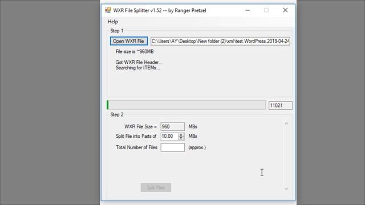Click the 'Got WXR File Header...' status text
The image size is (365, 205).
[139, 62]
